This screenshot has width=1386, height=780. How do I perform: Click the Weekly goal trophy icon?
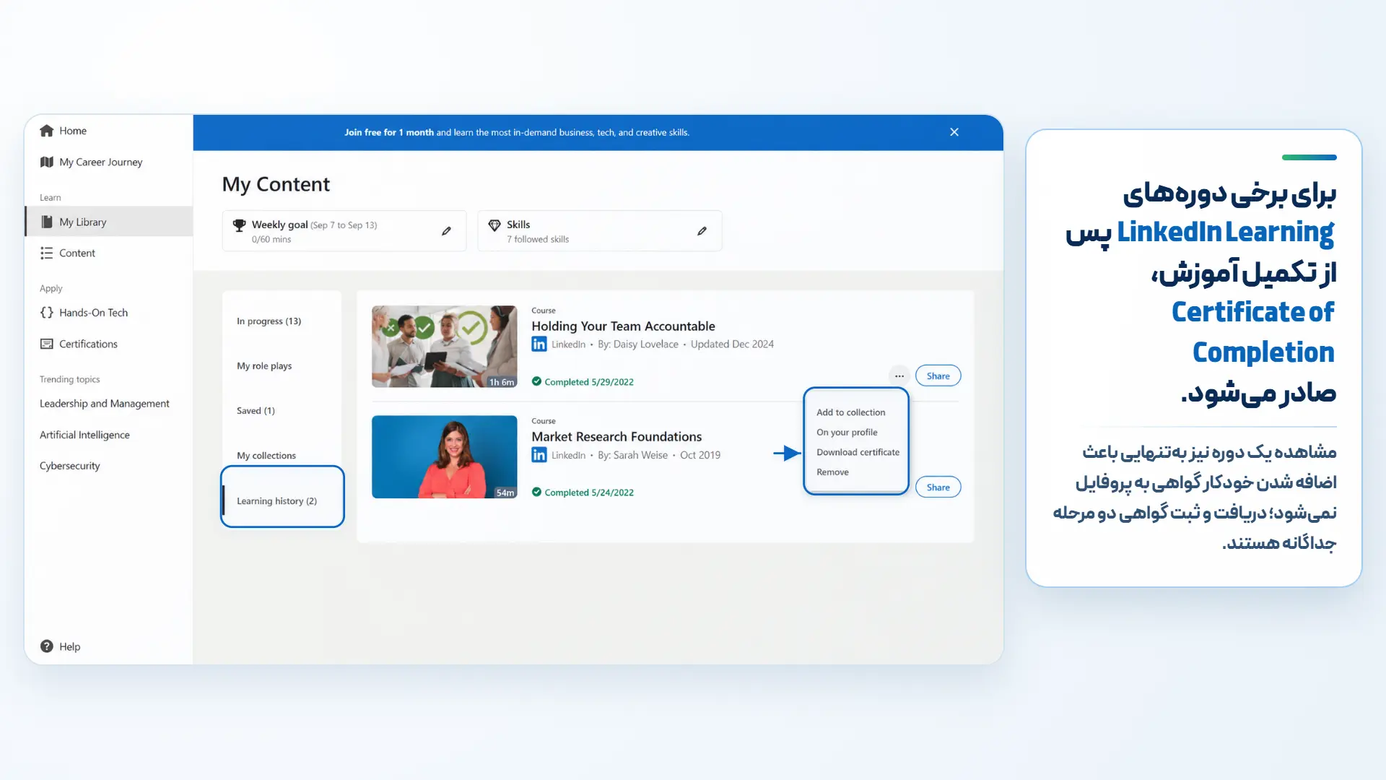(240, 225)
